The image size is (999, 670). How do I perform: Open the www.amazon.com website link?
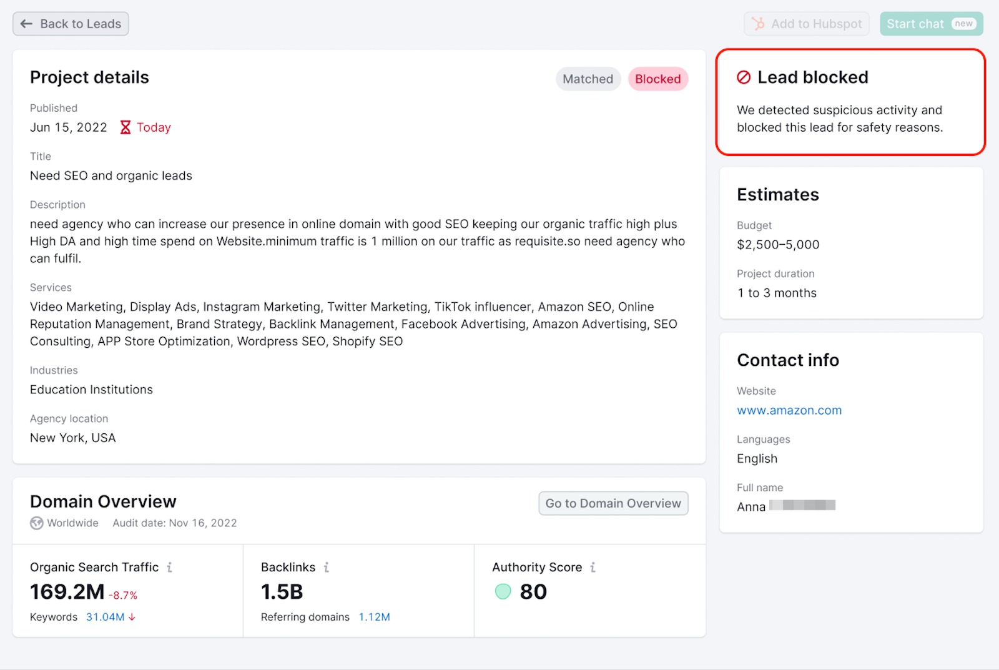(789, 410)
